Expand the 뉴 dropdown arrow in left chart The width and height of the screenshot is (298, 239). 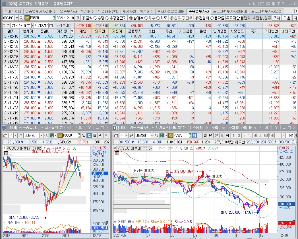click(x=55, y=135)
